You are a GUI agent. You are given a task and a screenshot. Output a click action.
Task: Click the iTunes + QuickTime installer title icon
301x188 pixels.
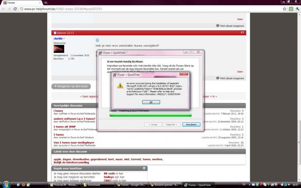[x=100, y=53]
